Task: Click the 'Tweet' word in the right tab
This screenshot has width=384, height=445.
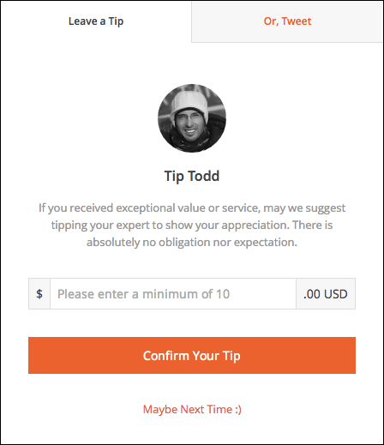Action: coord(297,21)
